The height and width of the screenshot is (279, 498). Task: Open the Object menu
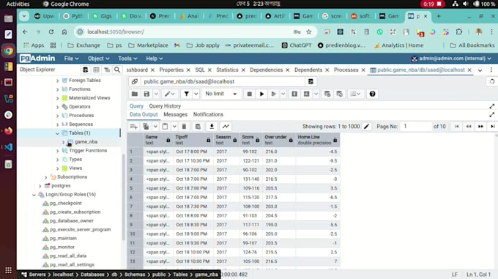[98, 59]
